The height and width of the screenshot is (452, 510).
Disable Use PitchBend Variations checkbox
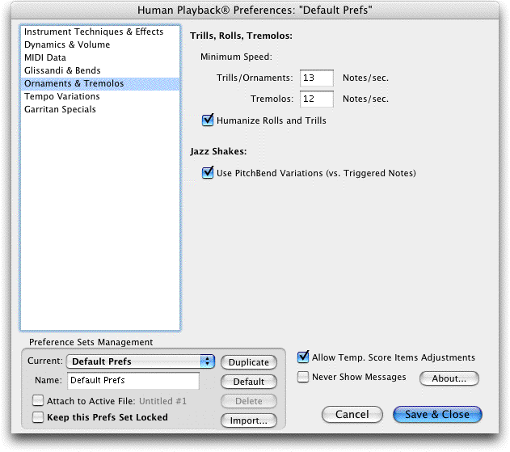(208, 173)
